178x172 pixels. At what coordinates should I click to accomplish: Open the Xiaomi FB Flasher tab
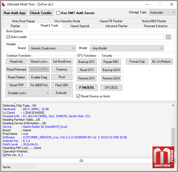[111, 21]
